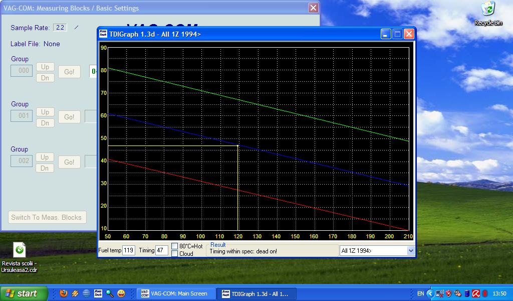Click the 13:50 taskbar clock
513x301 pixels.
pyautogui.click(x=499, y=293)
